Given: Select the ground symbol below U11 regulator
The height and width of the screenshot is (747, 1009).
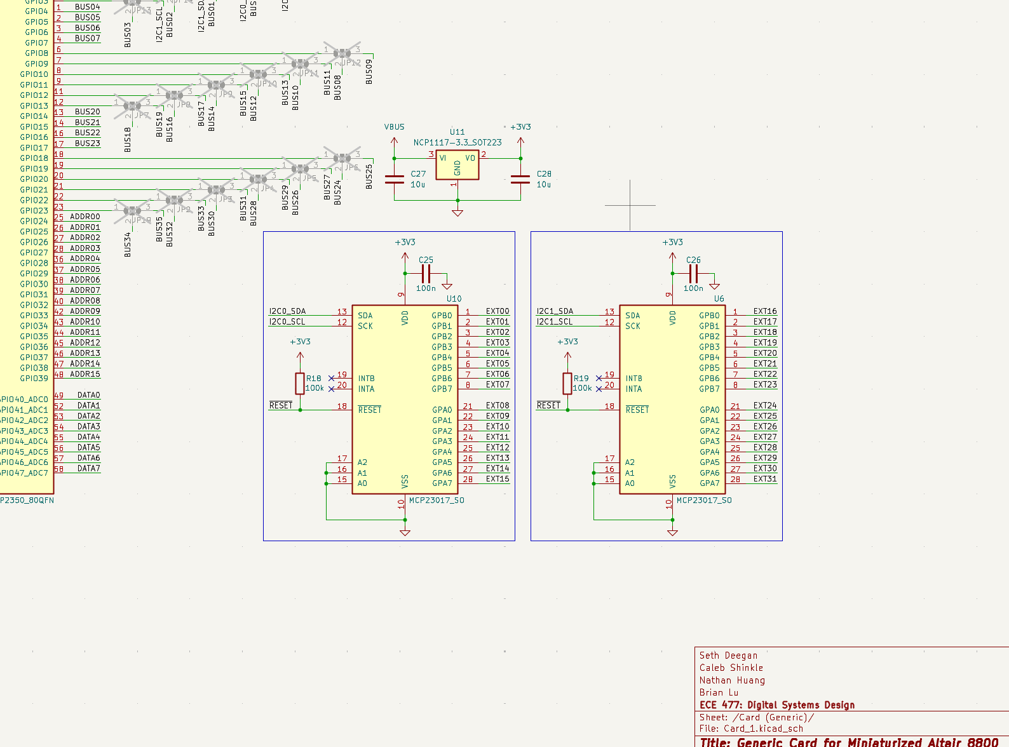Looking at the screenshot, I should tap(457, 213).
